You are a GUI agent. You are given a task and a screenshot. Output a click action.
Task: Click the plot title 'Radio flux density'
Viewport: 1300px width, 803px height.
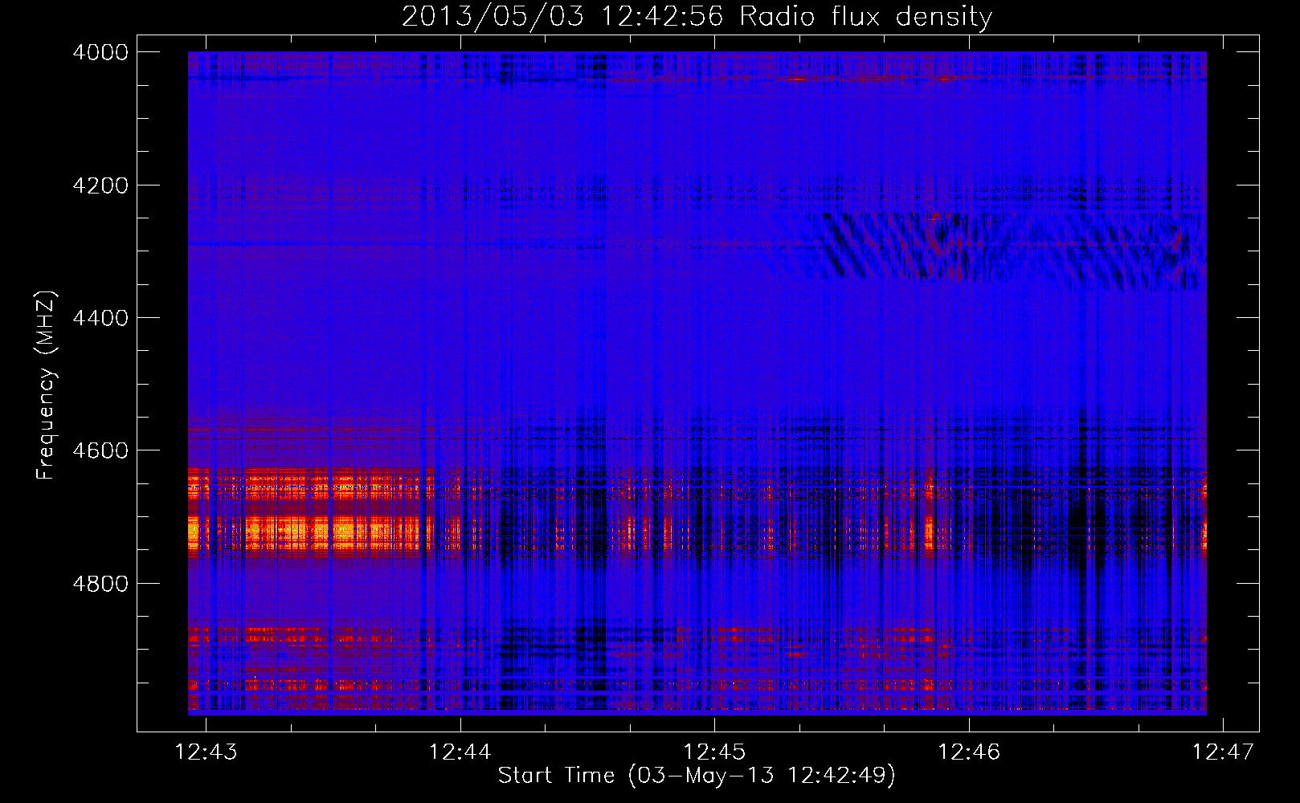865,17
